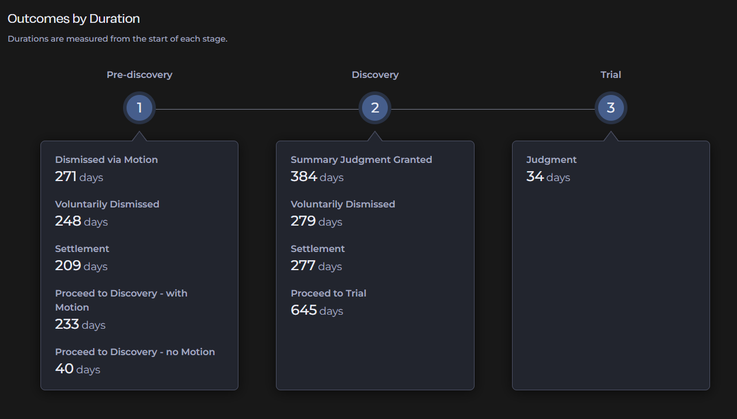The height and width of the screenshot is (419, 737).
Task: Click the durations measurement subtitle text
Action: click(117, 39)
